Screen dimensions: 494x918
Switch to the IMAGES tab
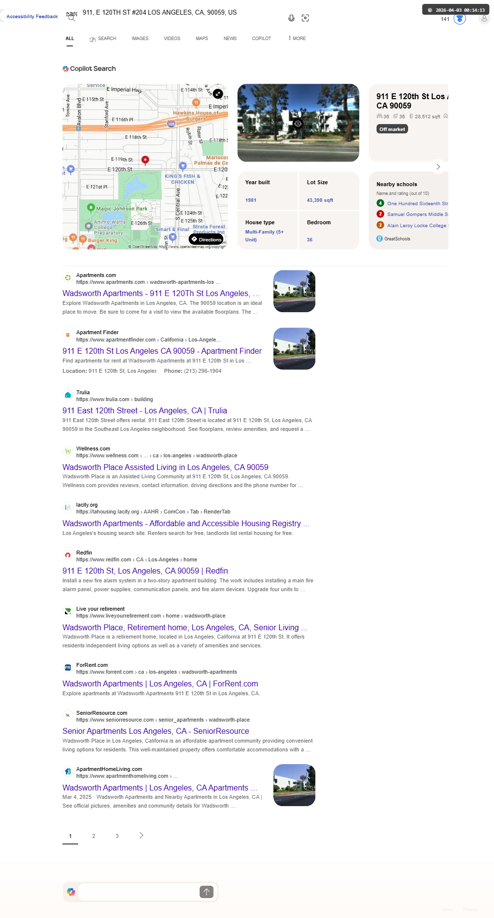(140, 39)
